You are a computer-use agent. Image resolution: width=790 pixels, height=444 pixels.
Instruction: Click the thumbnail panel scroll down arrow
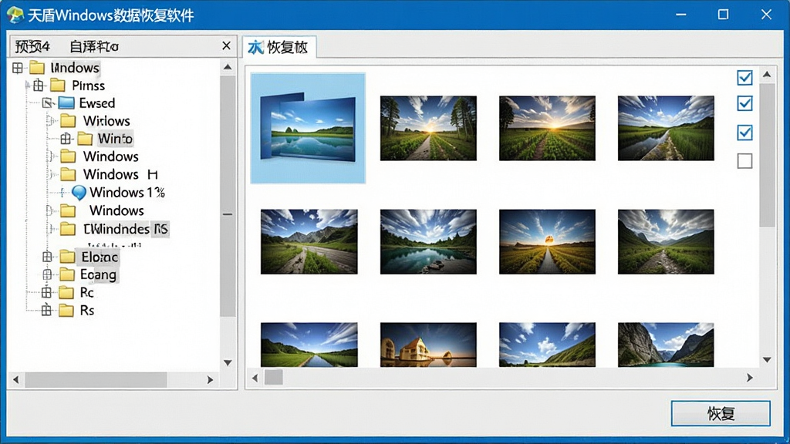tap(767, 359)
